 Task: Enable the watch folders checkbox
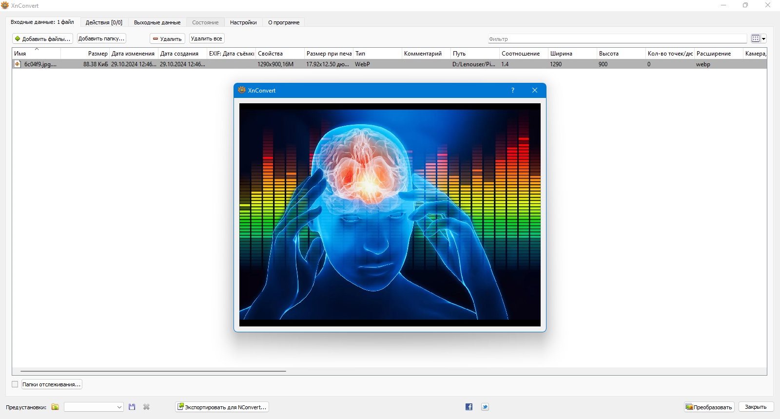pyautogui.click(x=15, y=384)
